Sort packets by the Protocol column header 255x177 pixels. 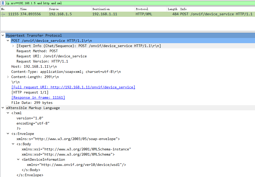click(142, 9)
